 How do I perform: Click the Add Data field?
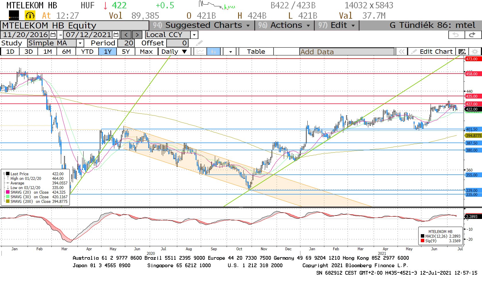[347, 52]
